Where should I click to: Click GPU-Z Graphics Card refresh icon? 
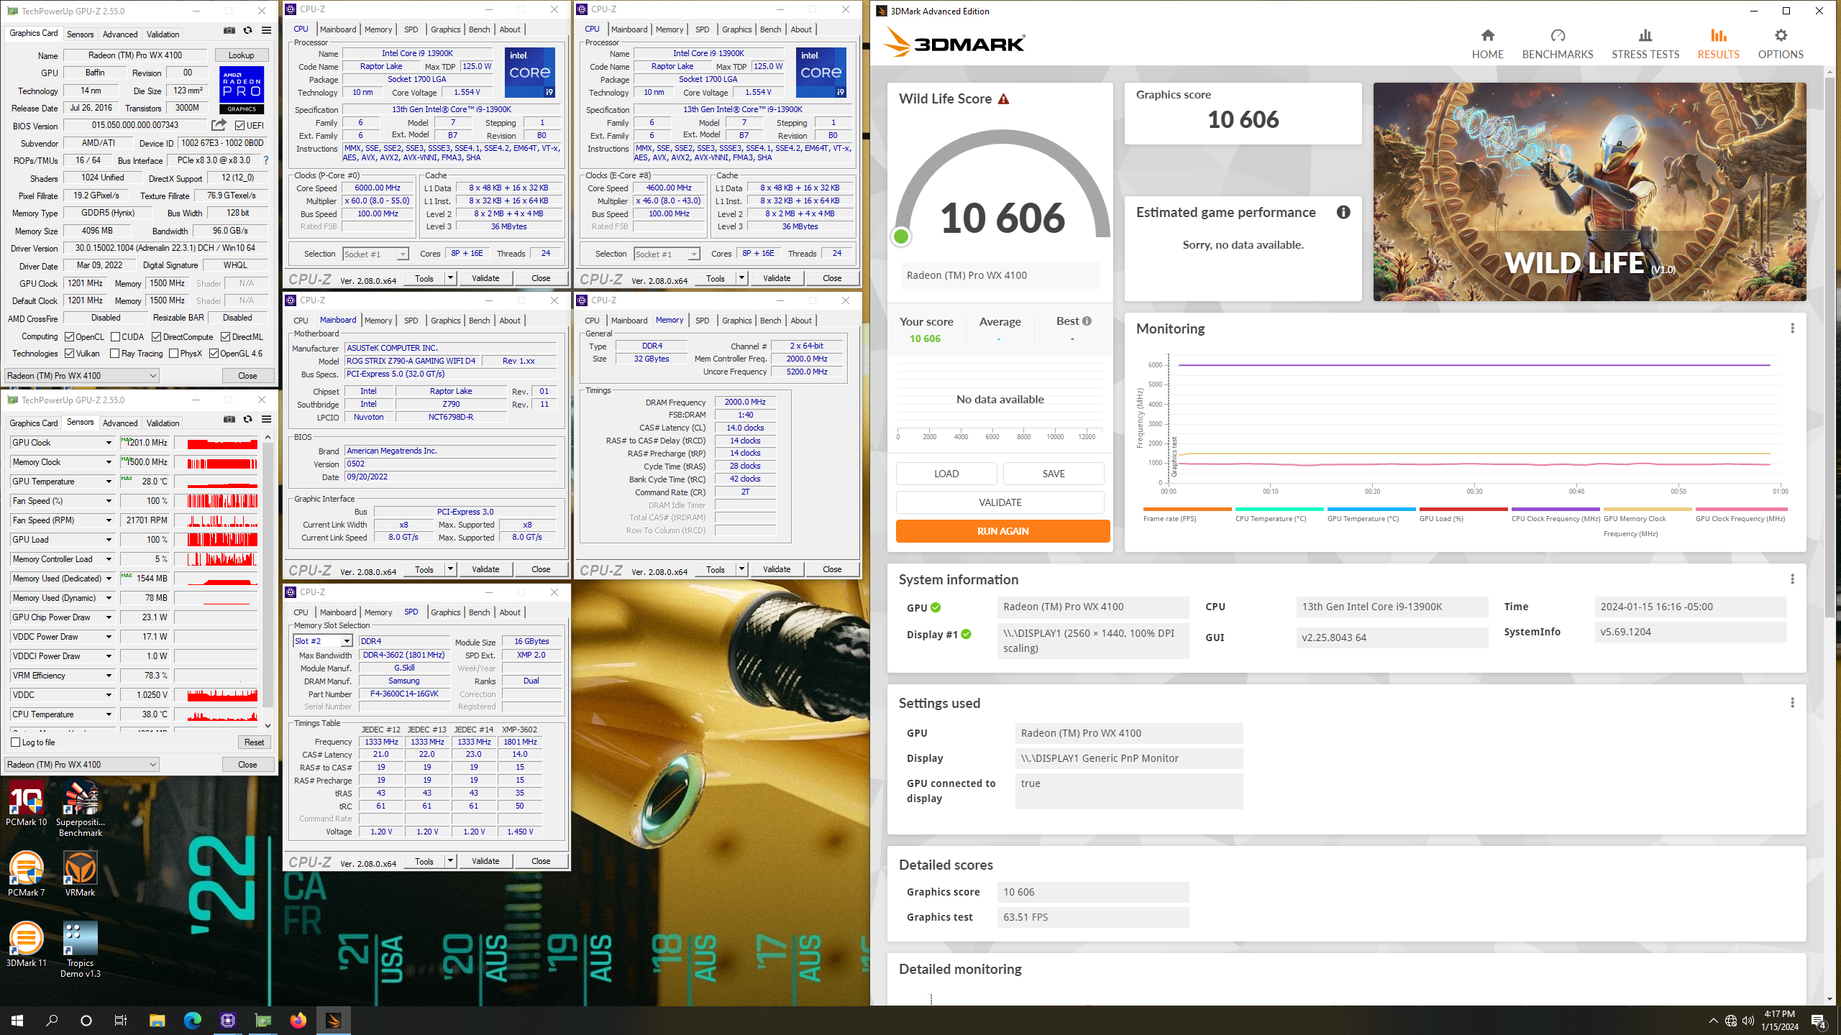coord(247,30)
